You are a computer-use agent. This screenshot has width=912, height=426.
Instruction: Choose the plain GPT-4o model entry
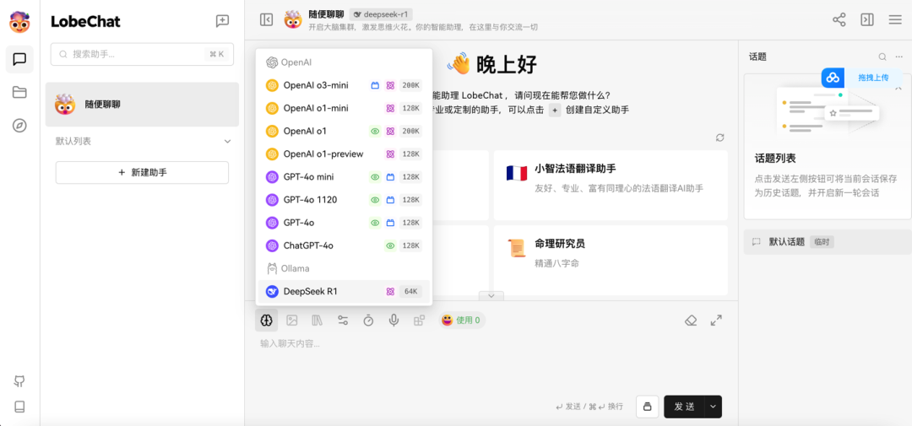pos(344,223)
